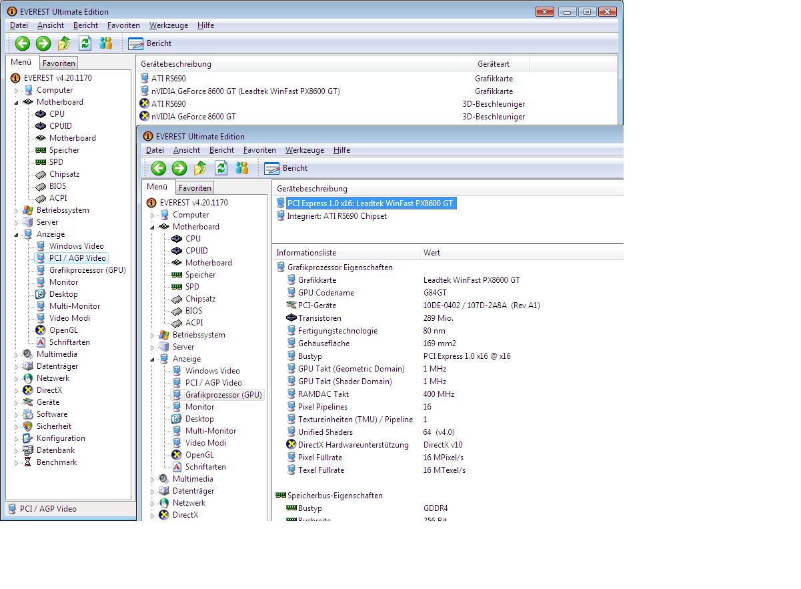Select ATI RS690 Grafikkarte row in the back window
This screenshot has width=801, height=589.
[379, 79]
